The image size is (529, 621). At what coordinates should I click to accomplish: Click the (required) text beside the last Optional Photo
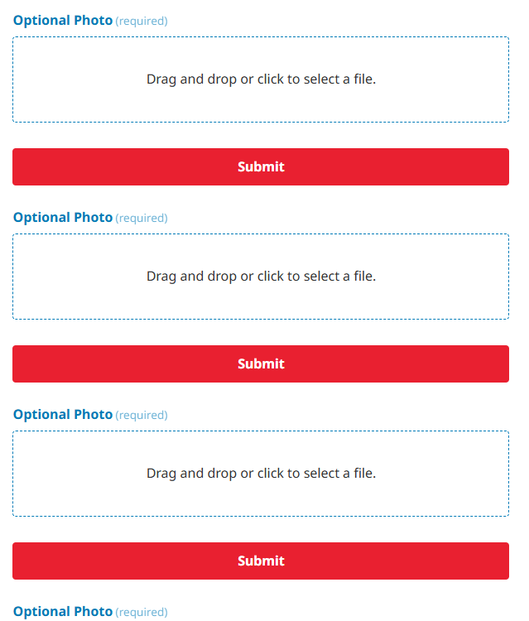coord(142,612)
